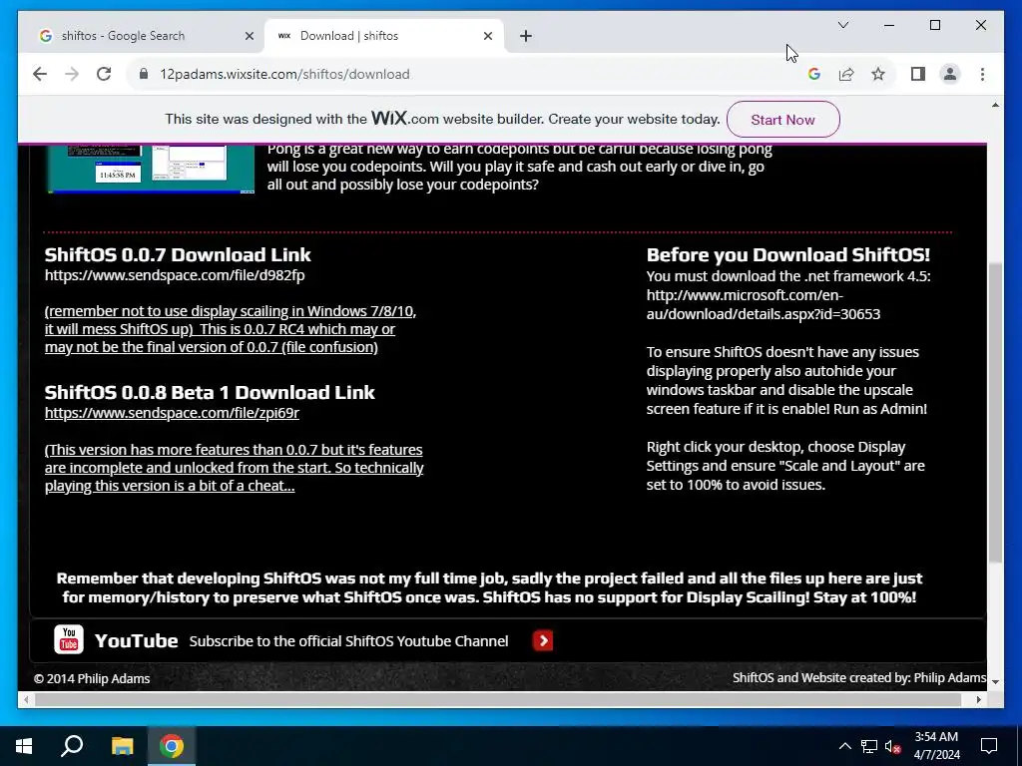Click the .net framework Microsoft URL text
The width and height of the screenshot is (1022, 766).
coord(764,304)
